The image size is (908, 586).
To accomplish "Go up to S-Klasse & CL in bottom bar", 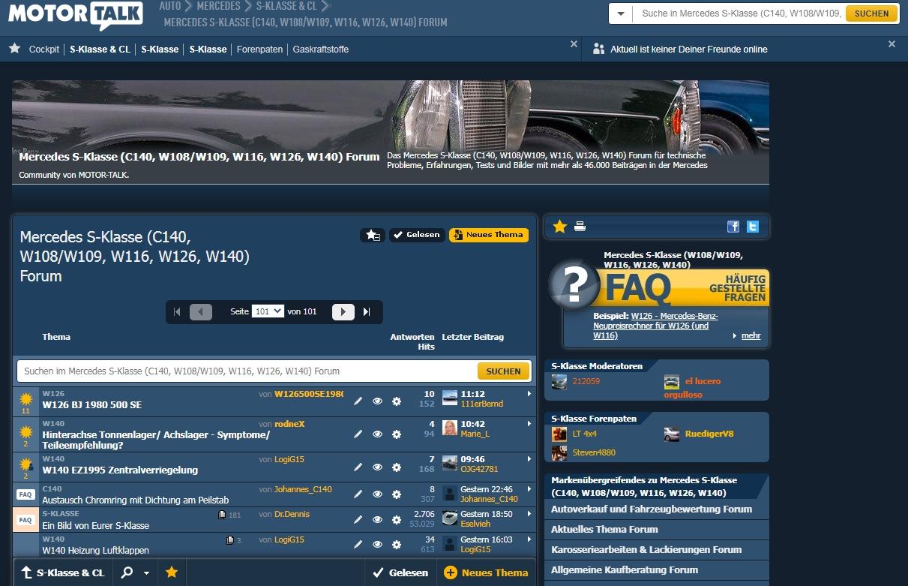I will [63, 572].
